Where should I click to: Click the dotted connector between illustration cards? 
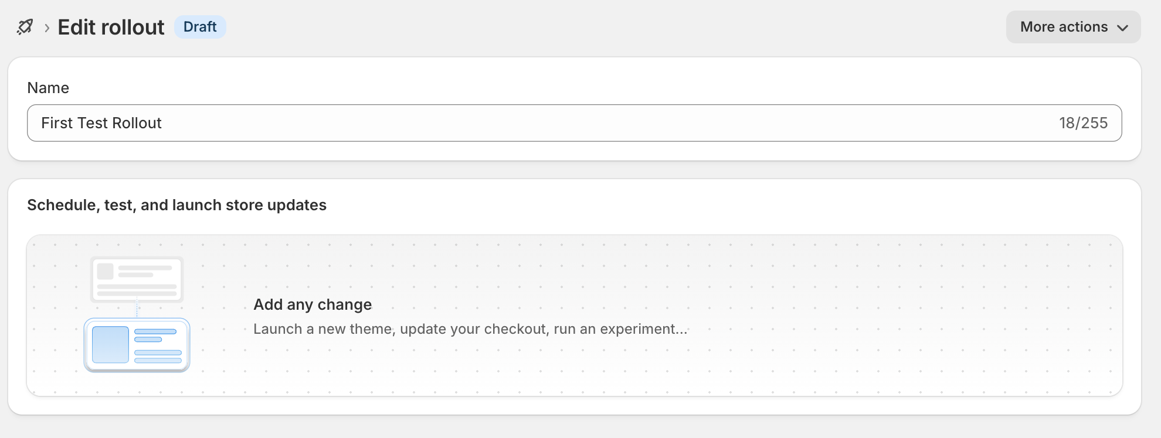tap(137, 310)
